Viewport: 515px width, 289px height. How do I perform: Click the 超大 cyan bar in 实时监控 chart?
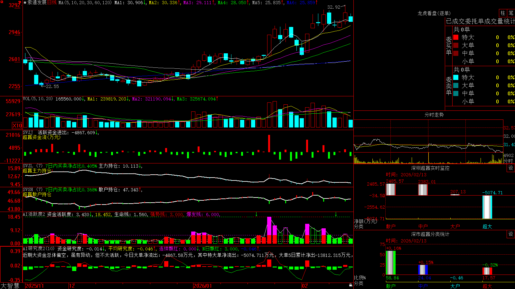(487, 207)
